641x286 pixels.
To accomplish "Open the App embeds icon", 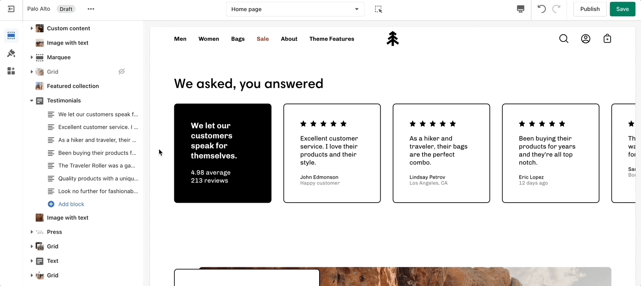I will point(11,71).
